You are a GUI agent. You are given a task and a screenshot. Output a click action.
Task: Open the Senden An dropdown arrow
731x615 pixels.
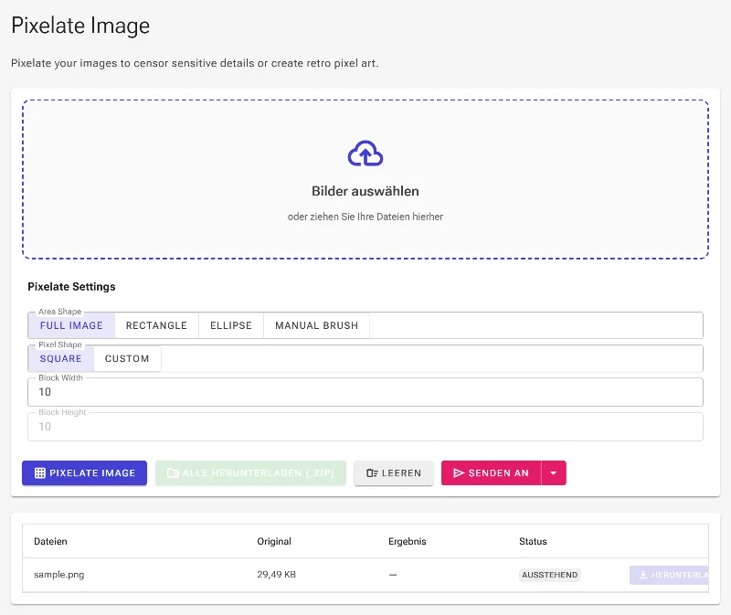point(554,472)
